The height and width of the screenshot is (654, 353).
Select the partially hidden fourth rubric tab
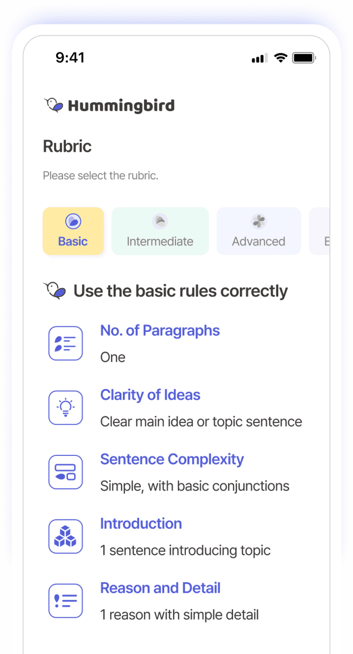point(320,231)
